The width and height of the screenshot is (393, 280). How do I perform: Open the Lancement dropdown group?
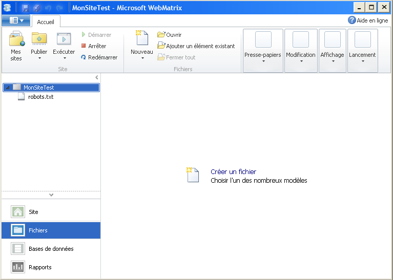pyautogui.click(x=362, y=51)
